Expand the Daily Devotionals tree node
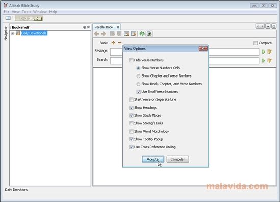 [x=12, y=33]
